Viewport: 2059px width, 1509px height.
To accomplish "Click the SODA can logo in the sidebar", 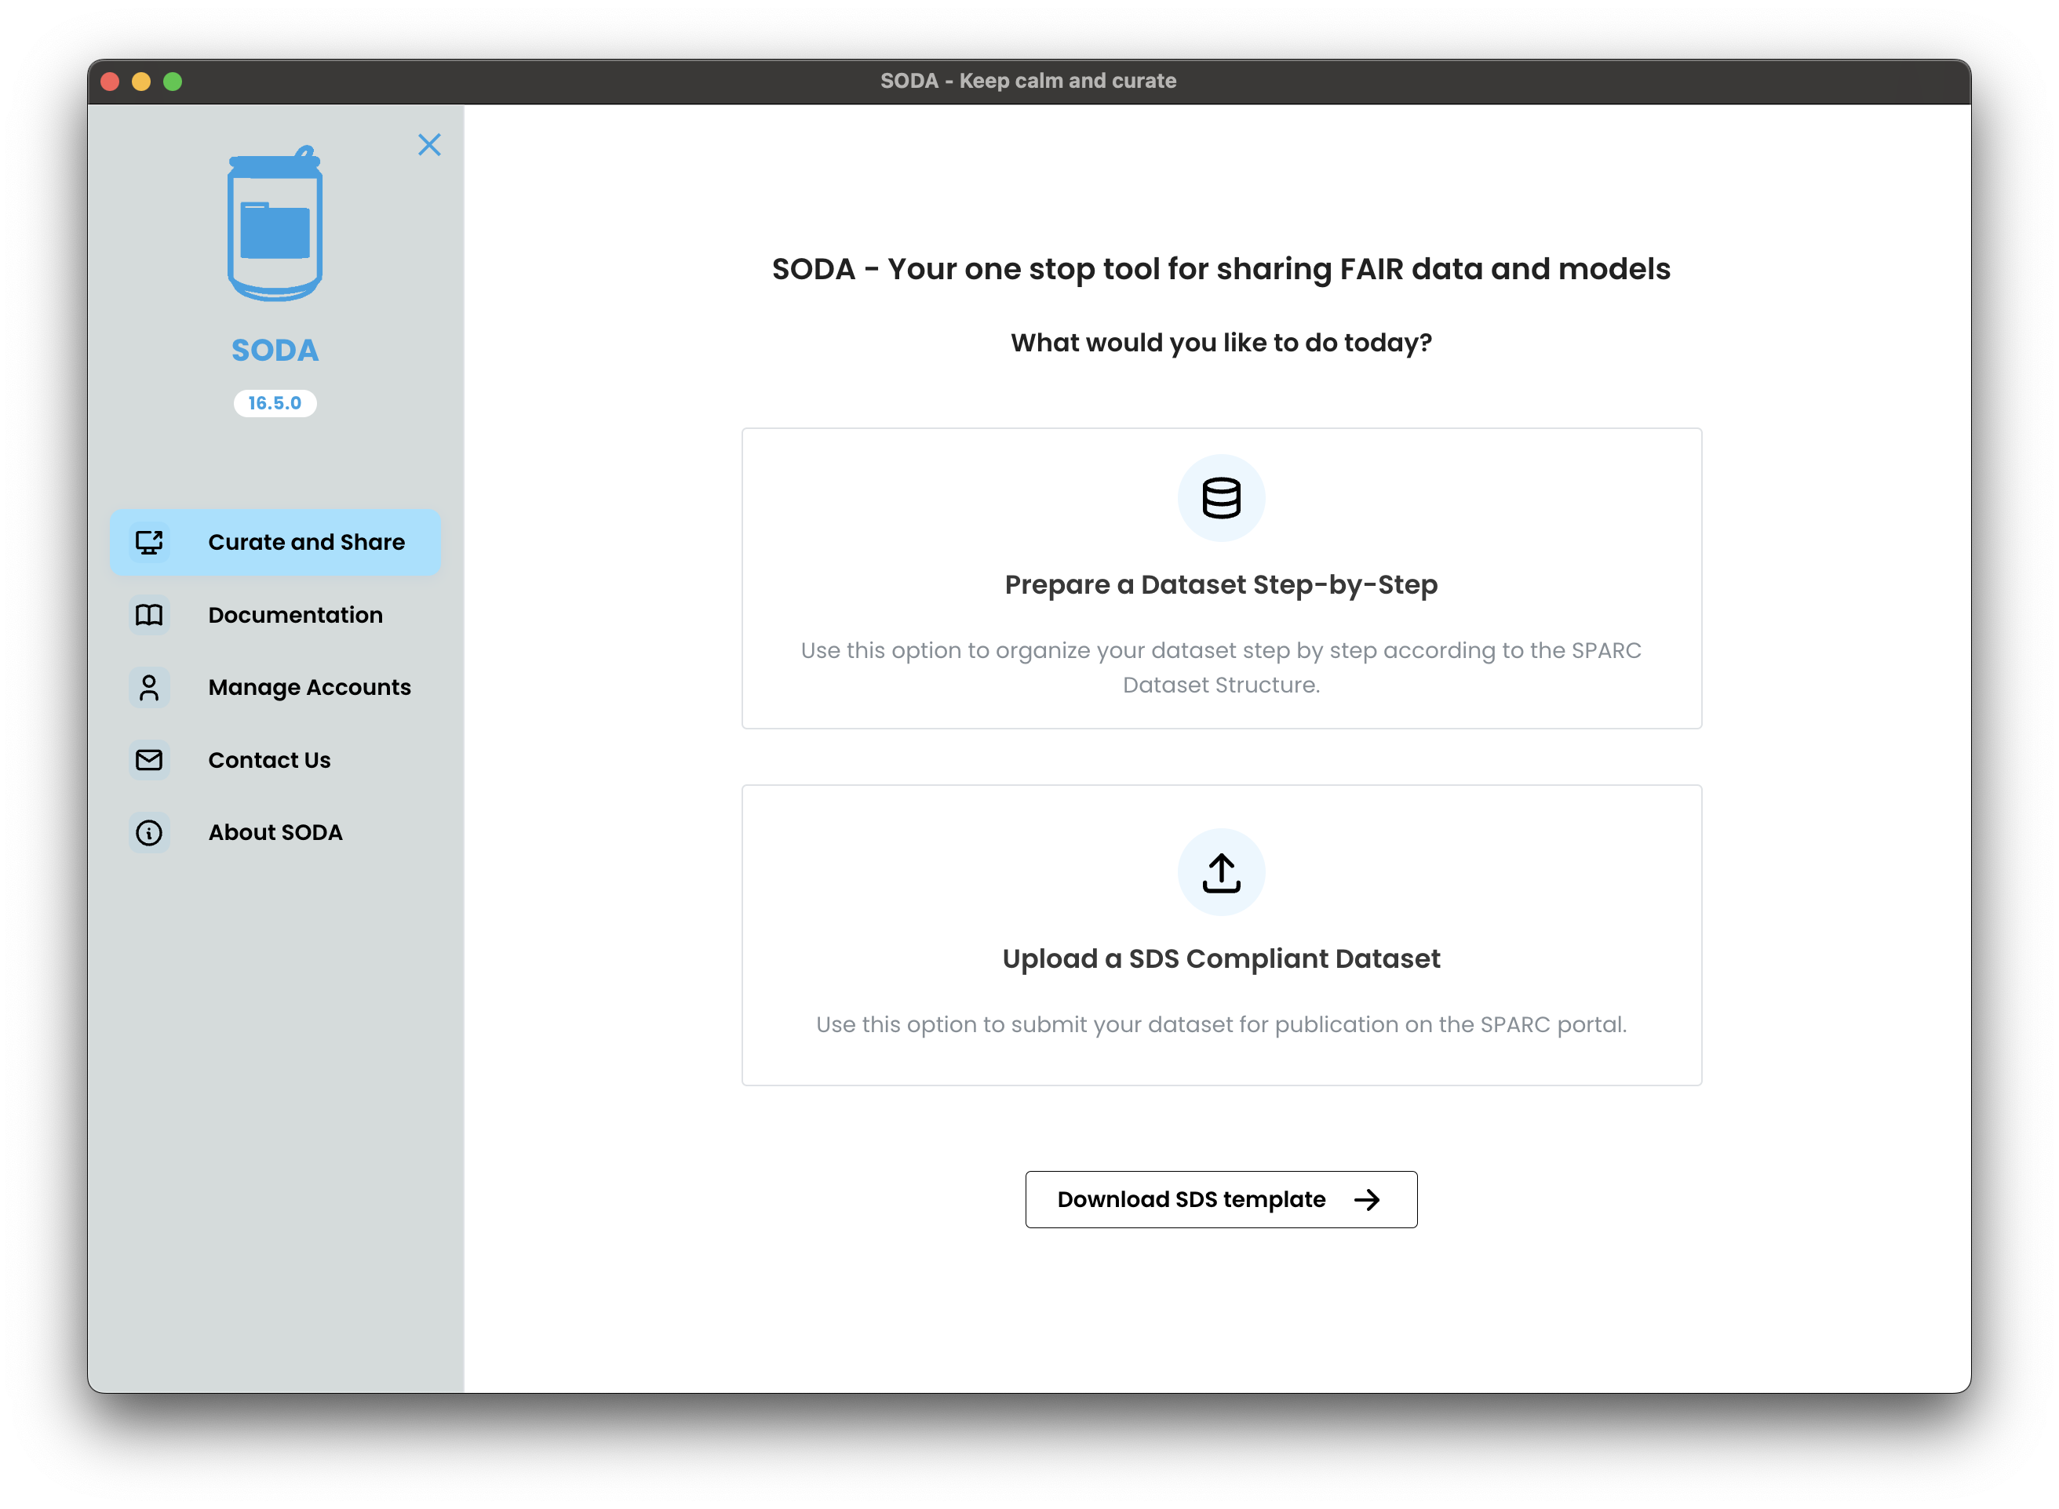I will click(274, 224).
